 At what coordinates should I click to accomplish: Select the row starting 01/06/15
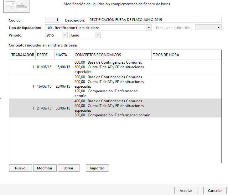[115, 67]
